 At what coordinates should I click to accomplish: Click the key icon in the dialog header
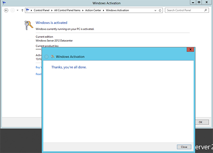click(53, 56)
